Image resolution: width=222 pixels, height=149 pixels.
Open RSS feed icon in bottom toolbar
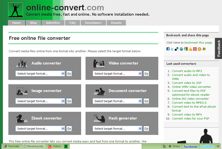(x=164, y=147)
